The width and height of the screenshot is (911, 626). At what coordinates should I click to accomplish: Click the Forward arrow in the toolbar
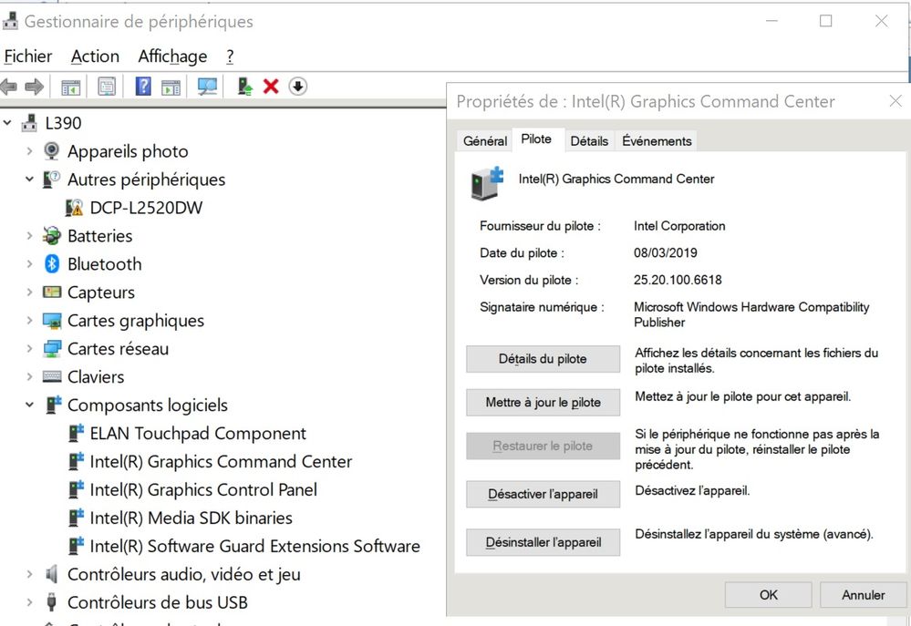pyautogui.click(x=35, y=87)
